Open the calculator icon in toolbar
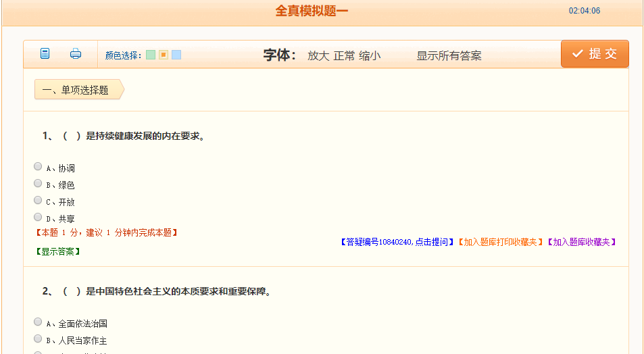 [x=45, y=54]
